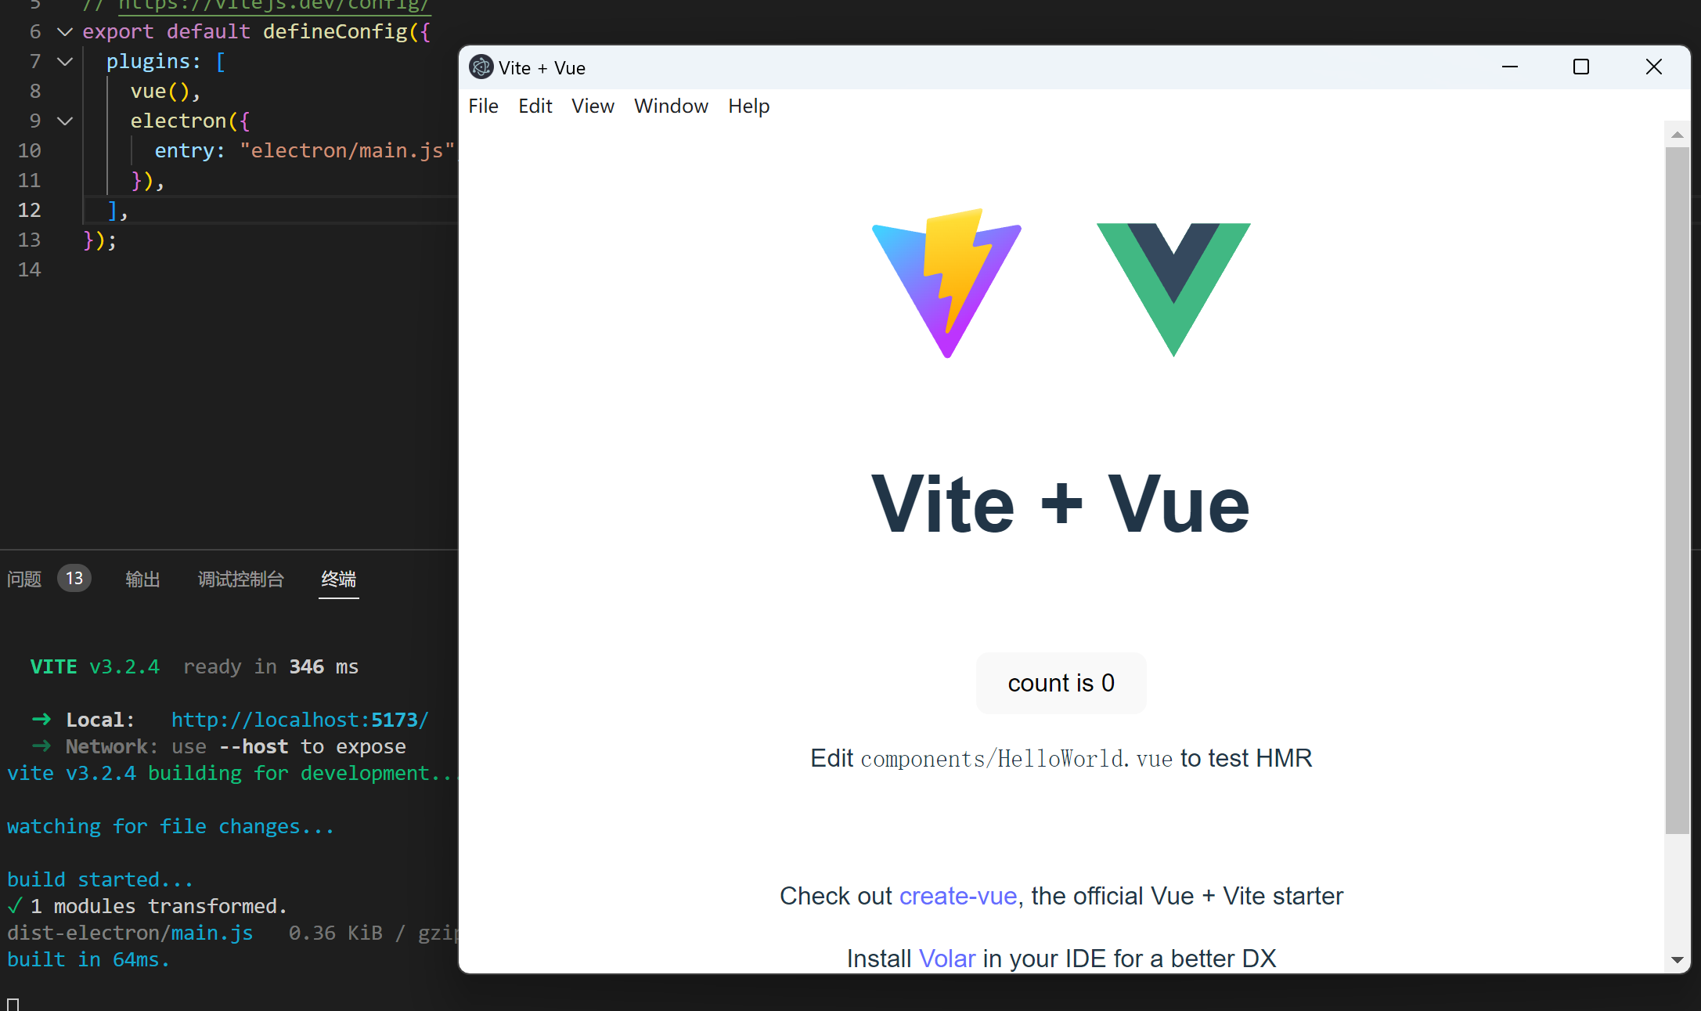The height and width of the screenshot is (1011, 1701).
Task: Open the Edit menu
Action: pyautogui.click(x=534, y=106)
